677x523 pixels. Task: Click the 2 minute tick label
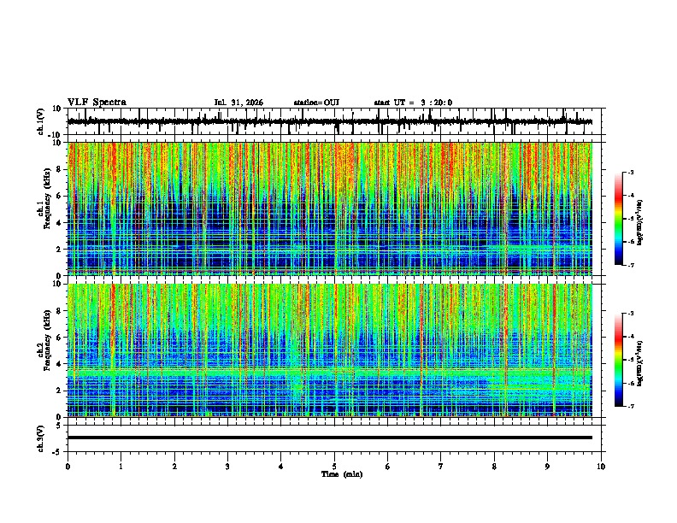174,467
